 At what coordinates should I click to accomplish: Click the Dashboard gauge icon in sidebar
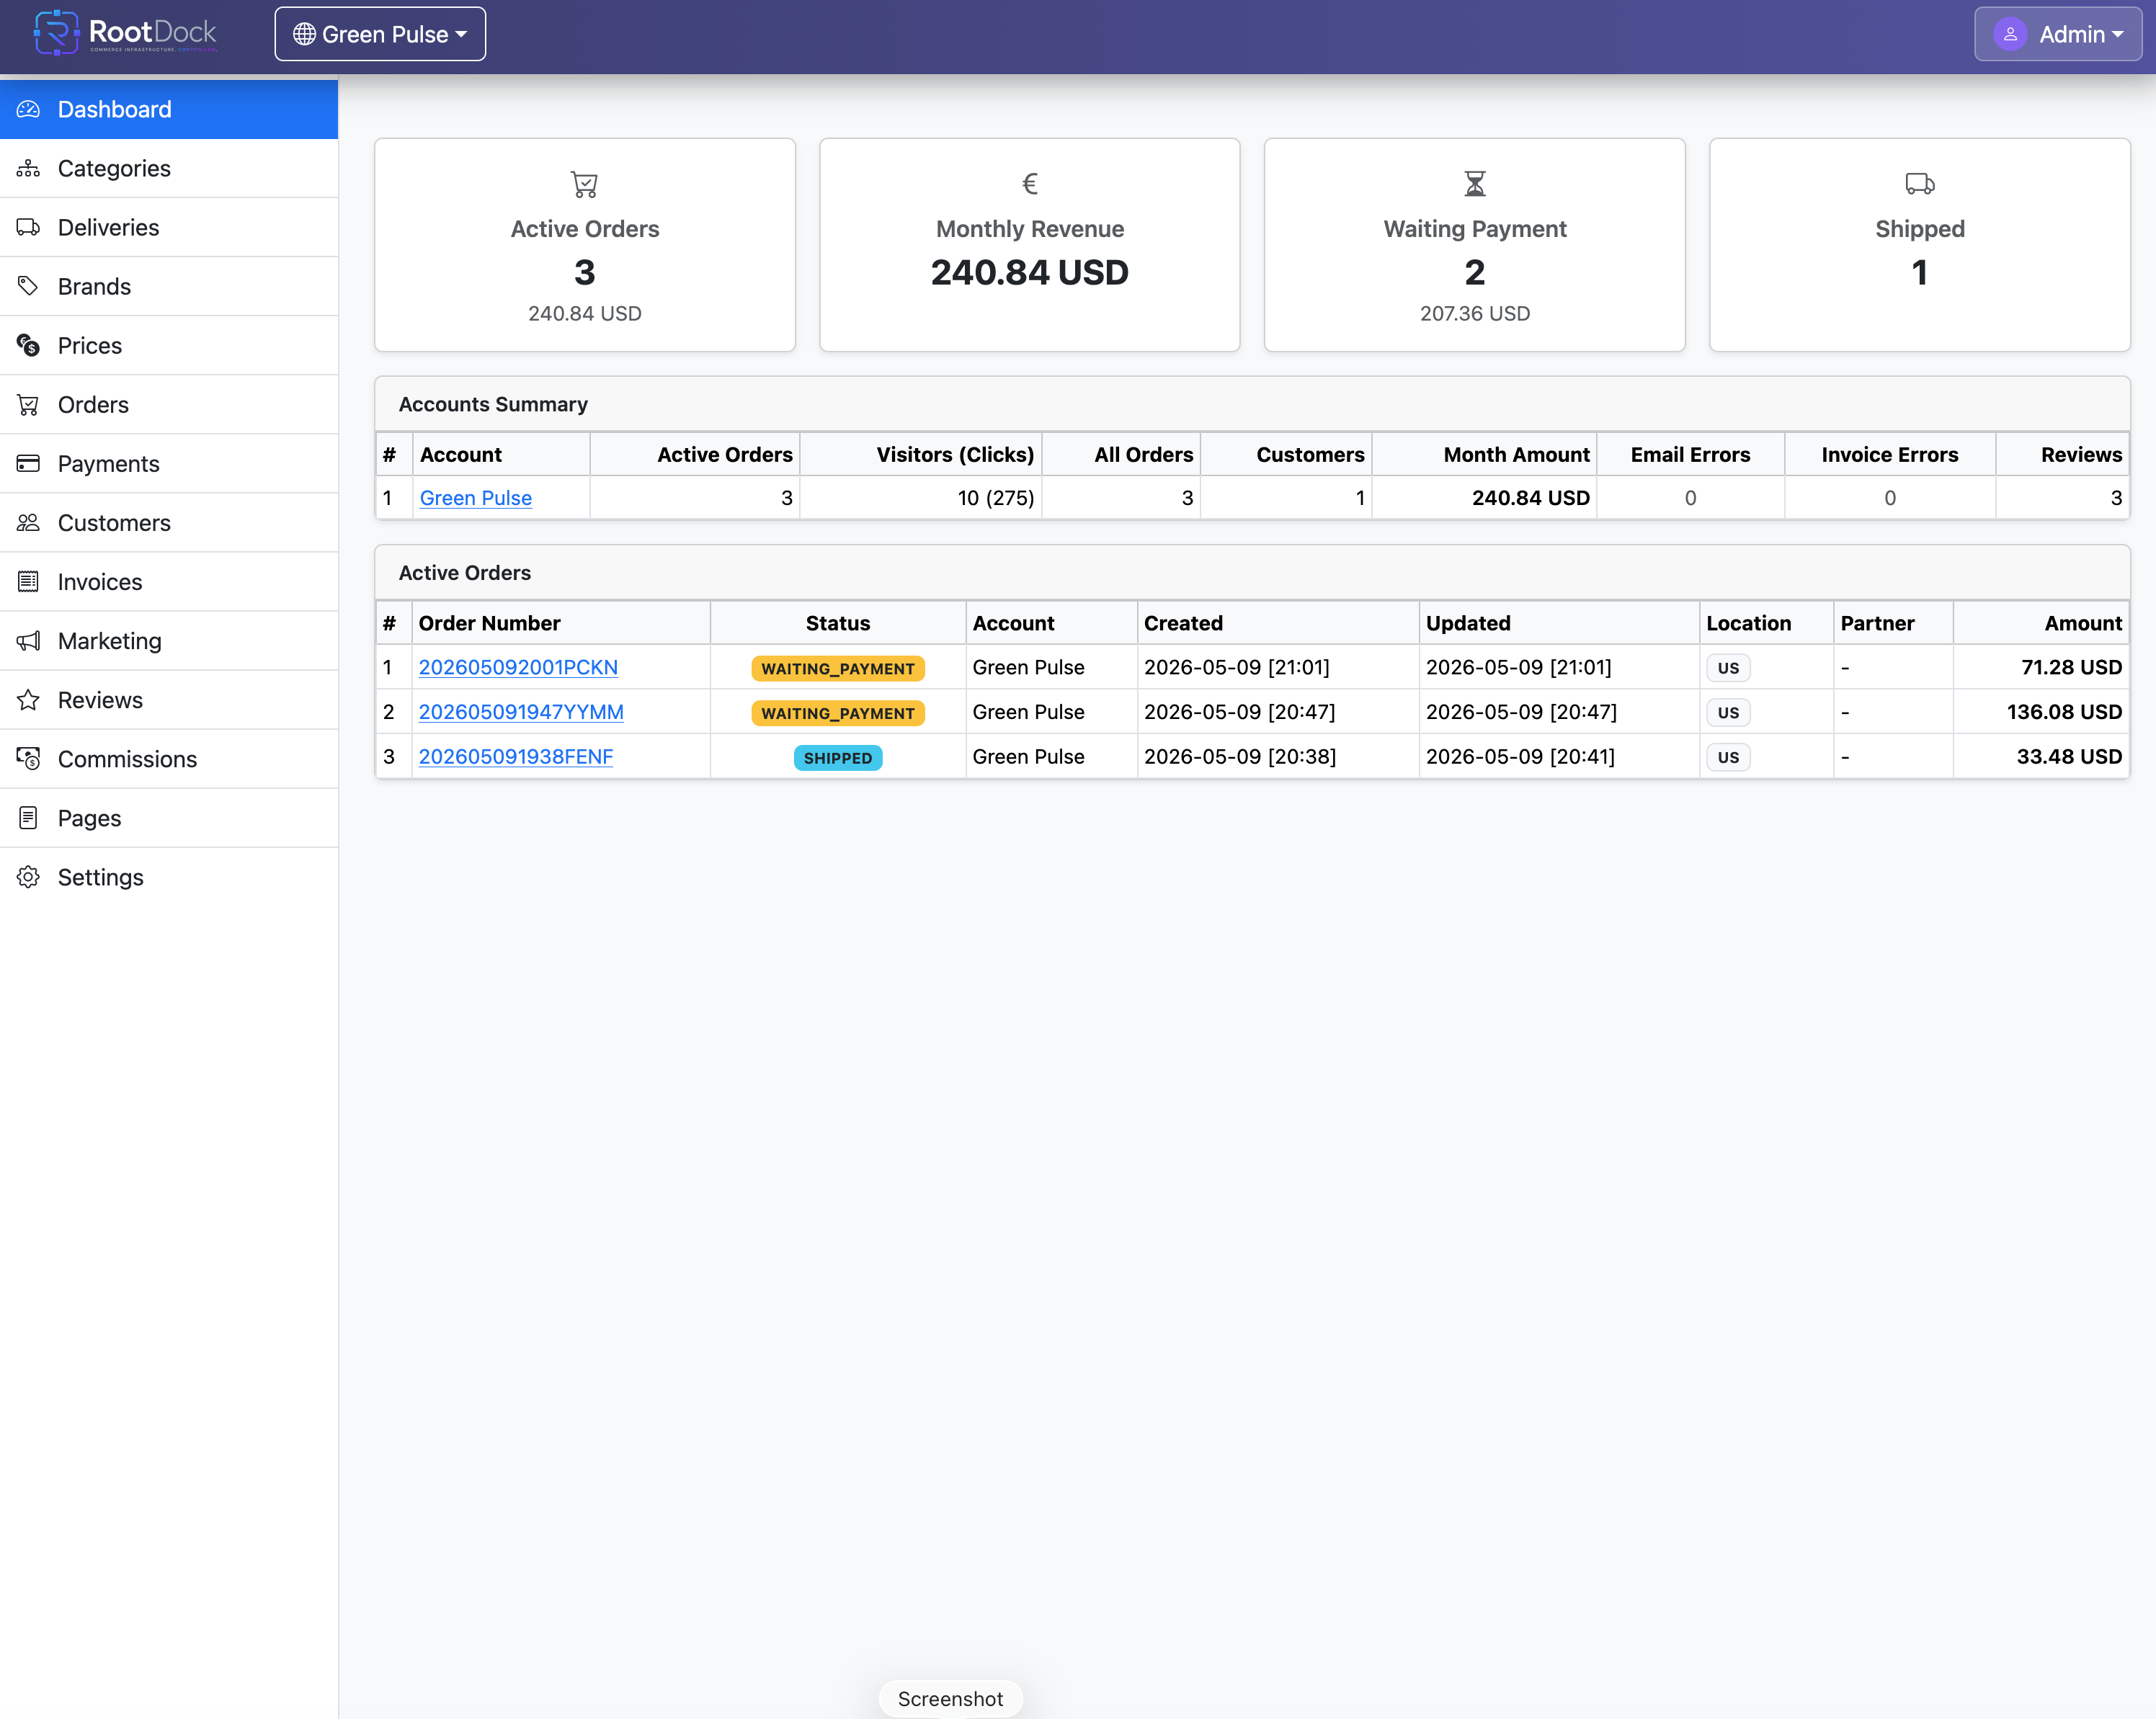[28, 109]
